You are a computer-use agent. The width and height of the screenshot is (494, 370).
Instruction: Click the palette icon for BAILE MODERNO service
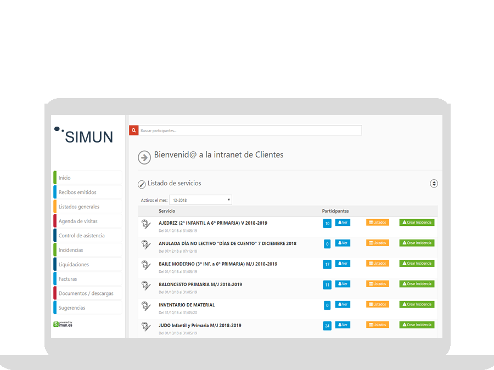click(145, 265)
